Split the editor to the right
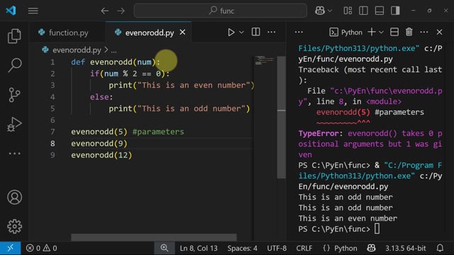The image size is (454, 255). [255, 32]
